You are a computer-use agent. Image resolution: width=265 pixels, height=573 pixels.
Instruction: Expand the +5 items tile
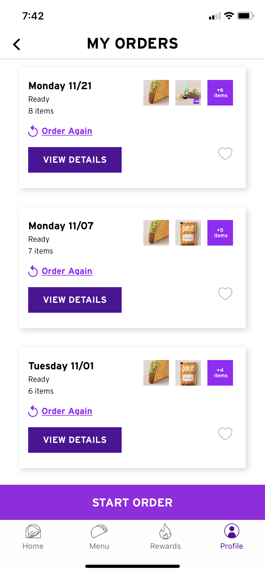[x=220, y=233]
